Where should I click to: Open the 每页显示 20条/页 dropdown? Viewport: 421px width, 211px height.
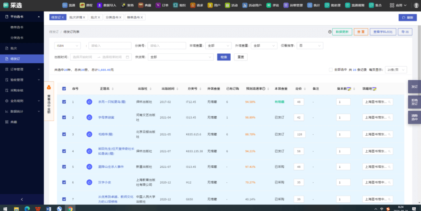click(396, 70)
